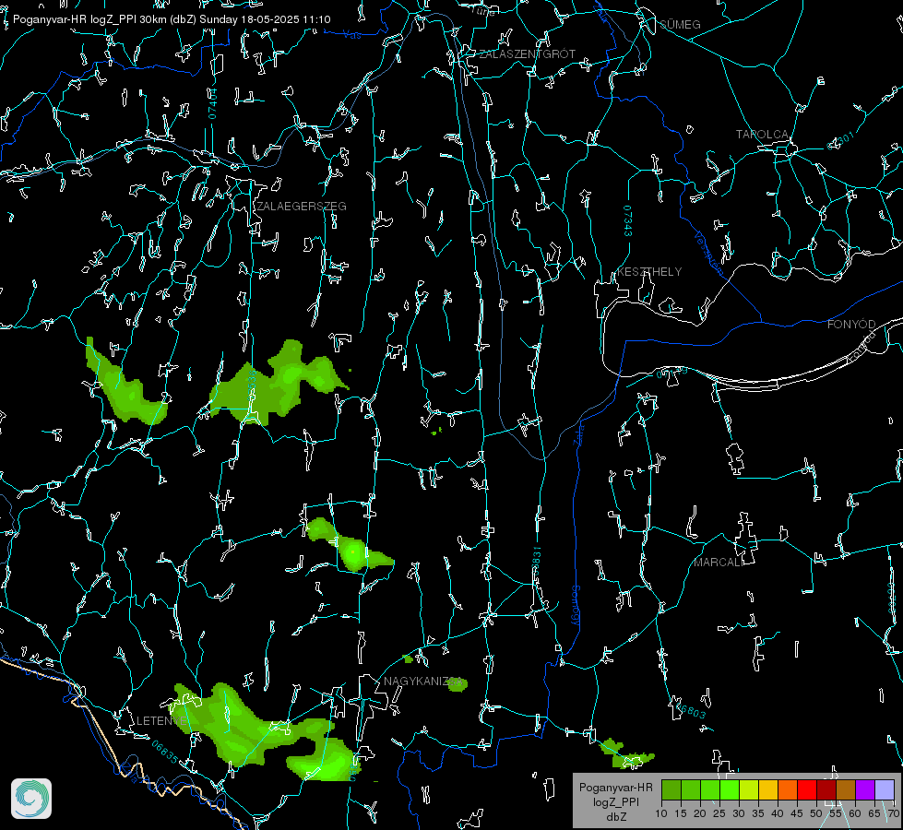Click the ZALAEGERSZEG city label
Viewport: 903px width, 830px height.
(302, 206)
